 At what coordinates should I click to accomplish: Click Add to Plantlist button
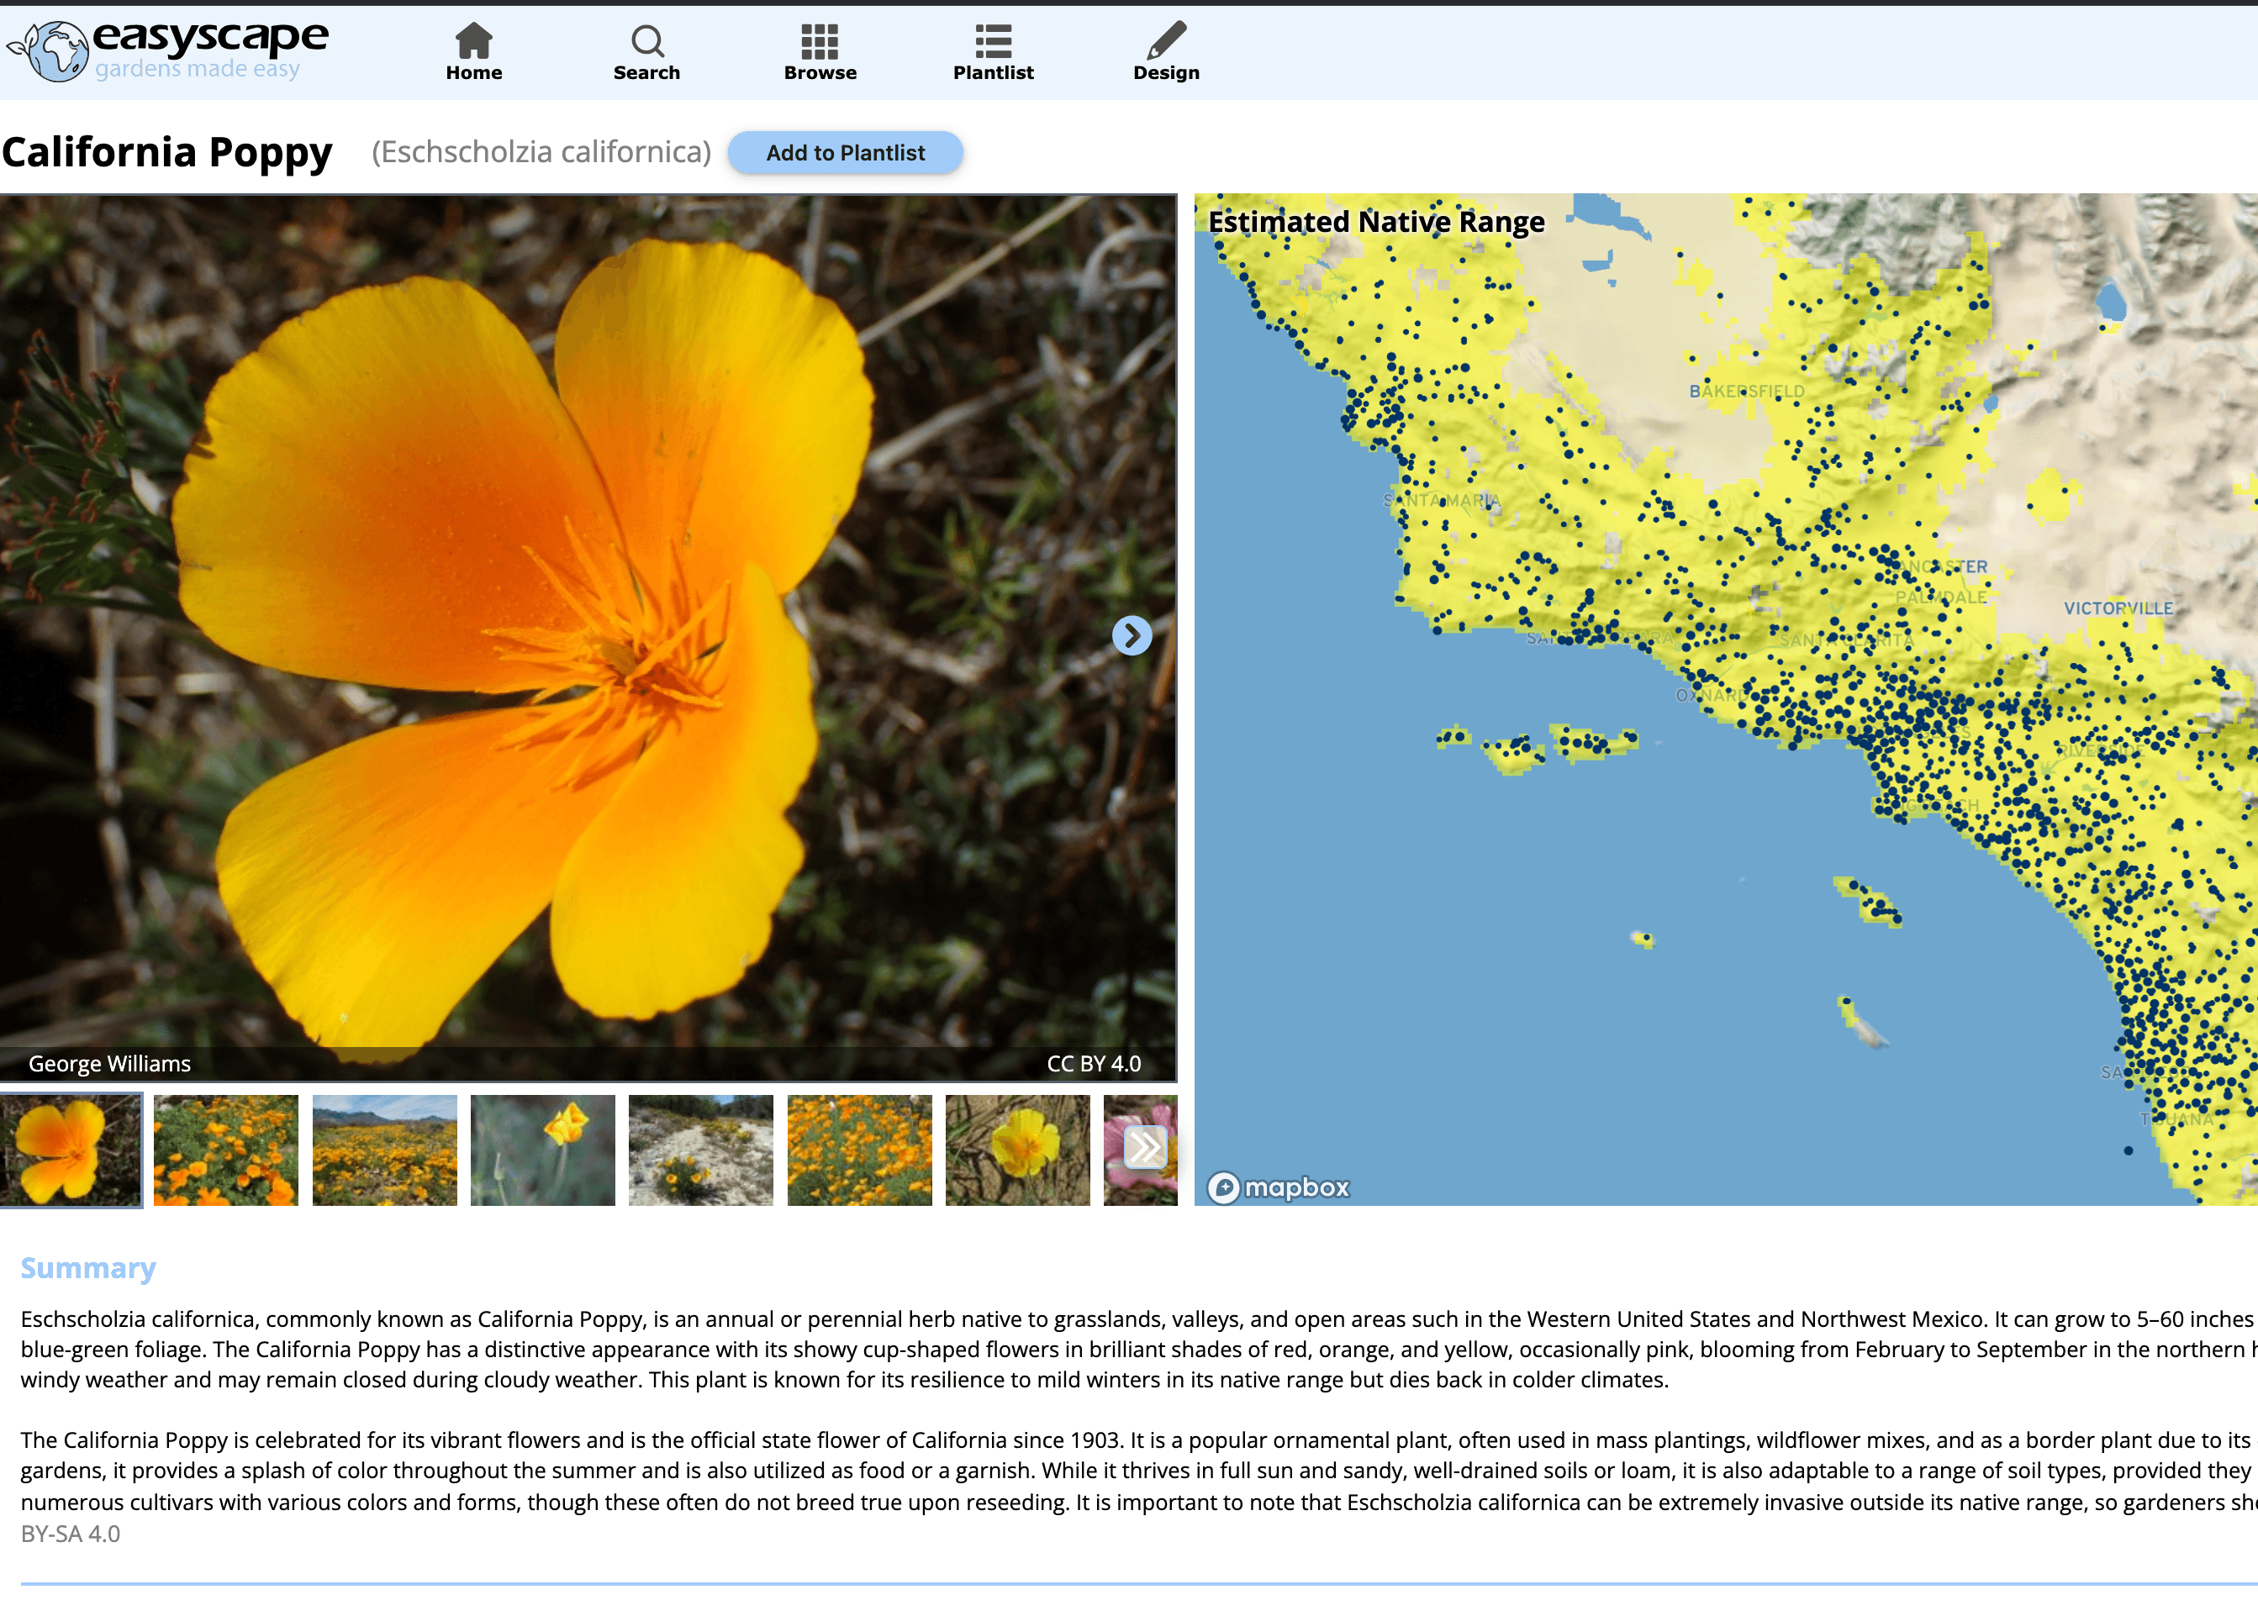pos(845,153)
